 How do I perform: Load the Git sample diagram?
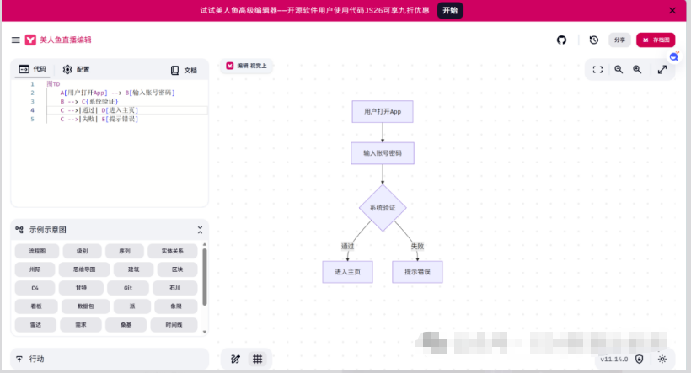coord(128,288)
